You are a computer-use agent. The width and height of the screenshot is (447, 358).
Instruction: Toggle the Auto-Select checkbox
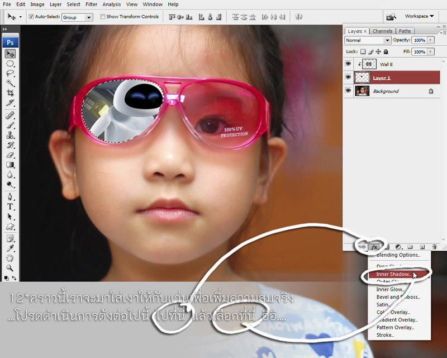click(31, 17)
